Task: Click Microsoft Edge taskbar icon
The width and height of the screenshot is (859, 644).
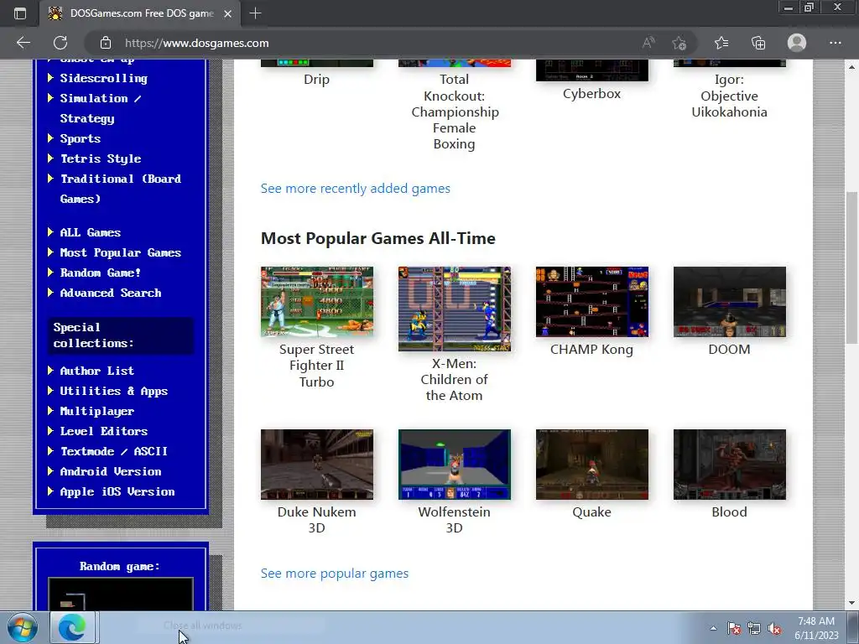Action: pos(72,627)
